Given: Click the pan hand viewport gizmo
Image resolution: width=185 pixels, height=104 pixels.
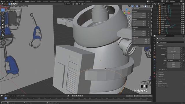Looking at the screenshot, I should tap(129, 21).
